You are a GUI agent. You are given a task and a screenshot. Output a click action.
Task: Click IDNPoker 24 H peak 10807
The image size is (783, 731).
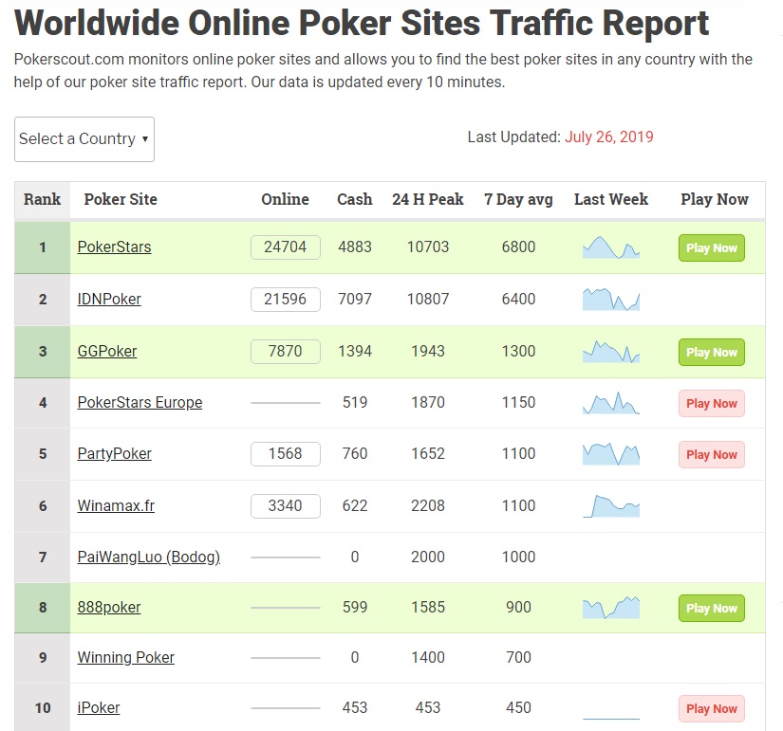coord(428,299)
